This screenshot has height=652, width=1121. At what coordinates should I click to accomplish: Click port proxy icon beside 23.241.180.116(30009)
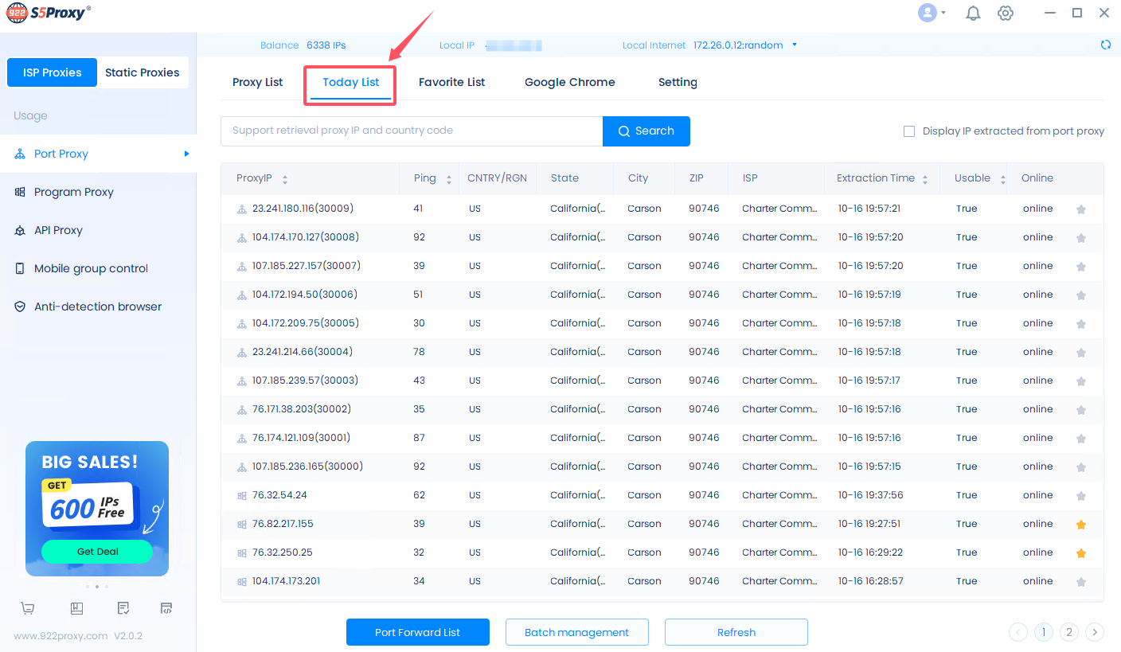pyautogui.click(x=242, y=209)
